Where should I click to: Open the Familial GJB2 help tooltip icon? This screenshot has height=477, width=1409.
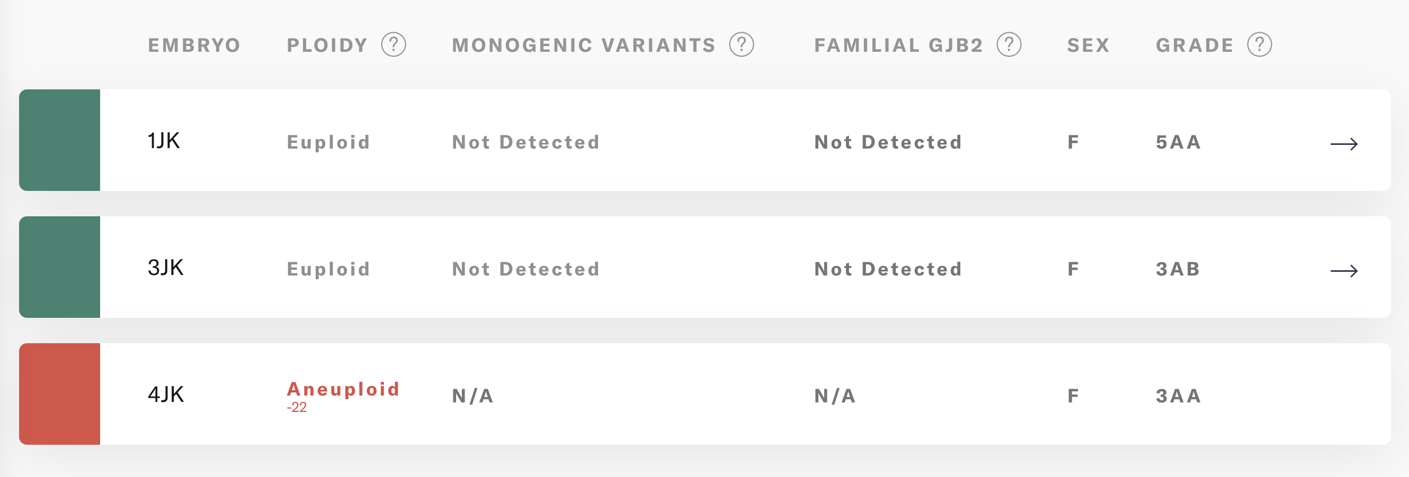[1009, 45]
